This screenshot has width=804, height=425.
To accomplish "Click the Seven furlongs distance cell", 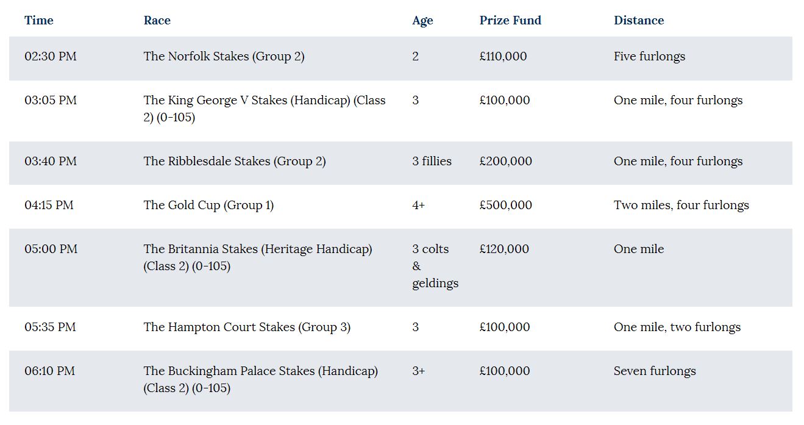I will click(x=655, y=371).
